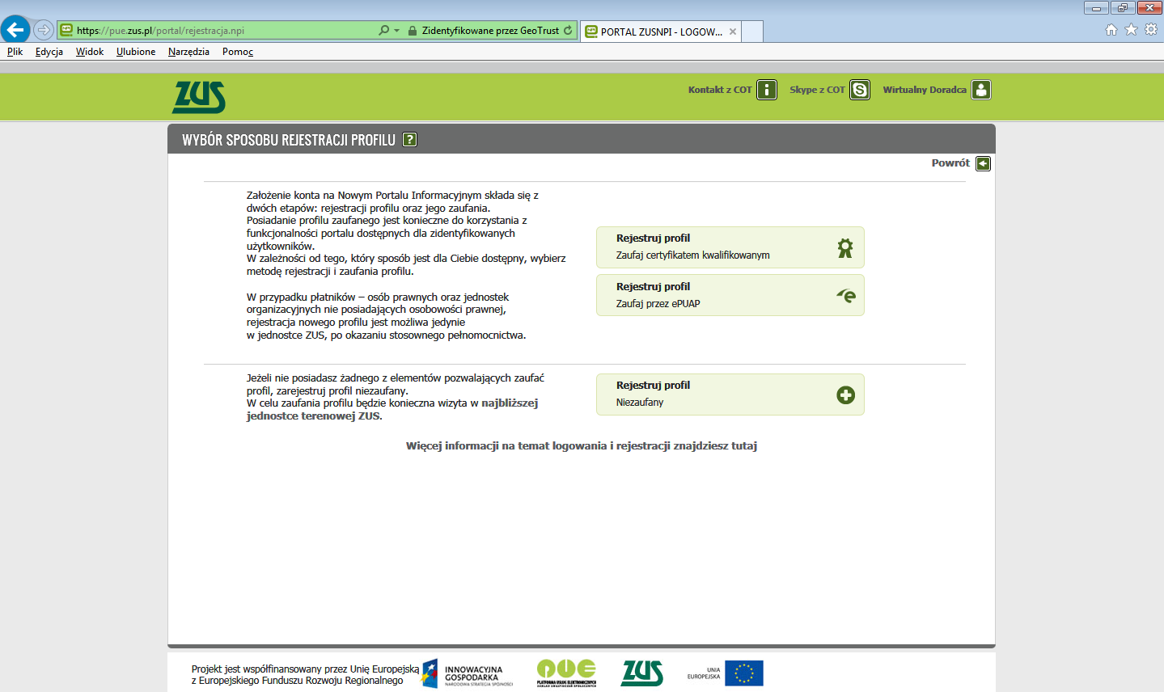Screen dimensions: 1164x692
Task: Choose Rejestruj profil Zaufaj przez ePUAP
Action: pos(730,295)
